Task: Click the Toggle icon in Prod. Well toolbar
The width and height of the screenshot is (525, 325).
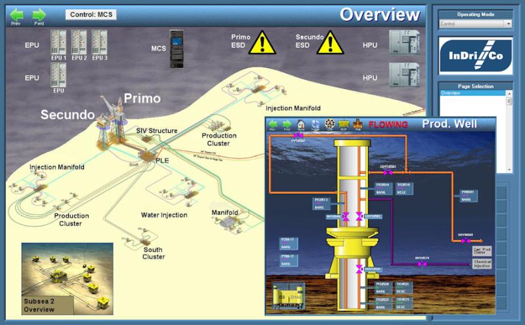Action: click(315, 124)
